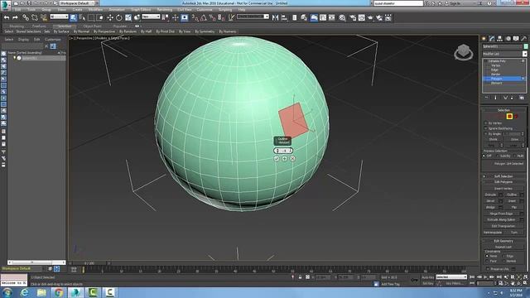This screenshot has height=298, width=530.
Task: Click the teapot Render Production icon
Action: pos(370,17)
